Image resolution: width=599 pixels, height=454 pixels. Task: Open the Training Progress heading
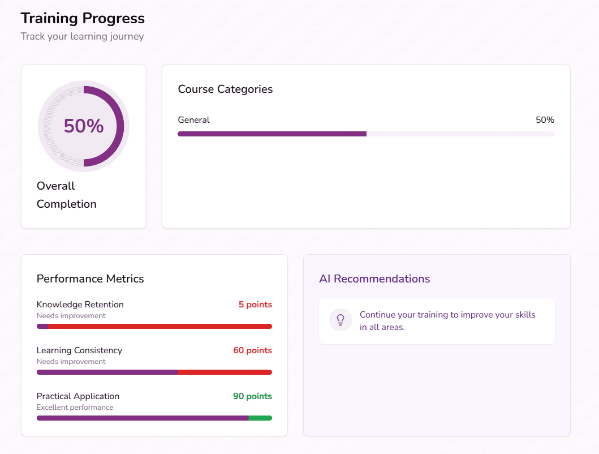pyautogui.click(x=82, y=18)
